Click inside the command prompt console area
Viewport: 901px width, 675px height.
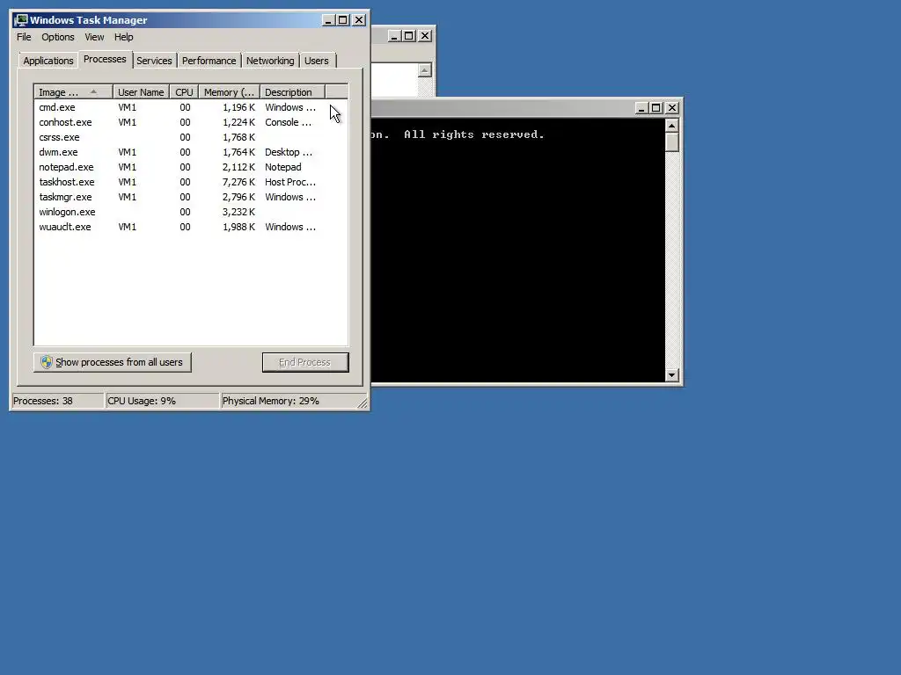517,250
